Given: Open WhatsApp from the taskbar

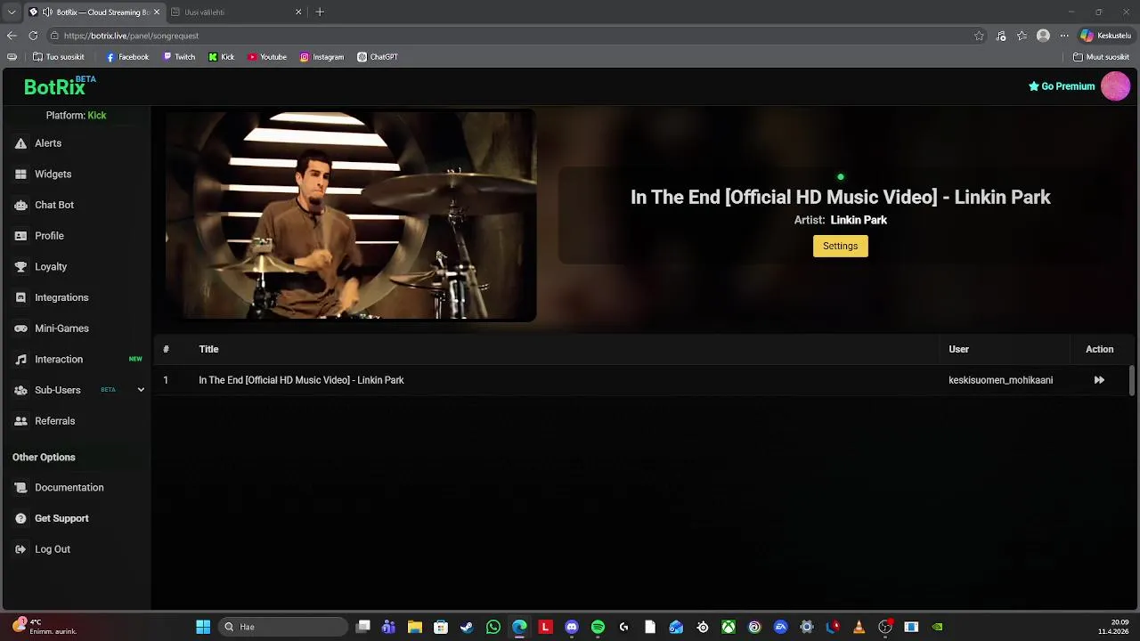Looking at the screenshot, I should [x=493, y=627].
